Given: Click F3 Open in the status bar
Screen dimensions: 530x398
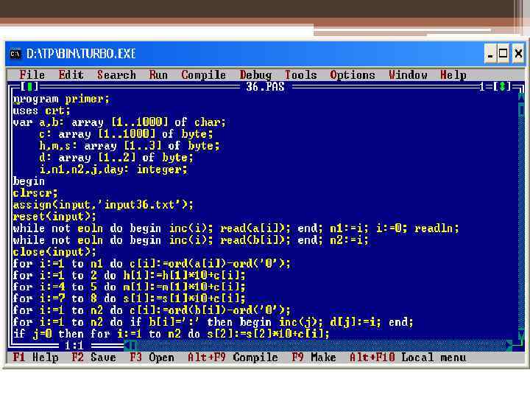Looking at the screenshot, I should click(x=152, y=357).
